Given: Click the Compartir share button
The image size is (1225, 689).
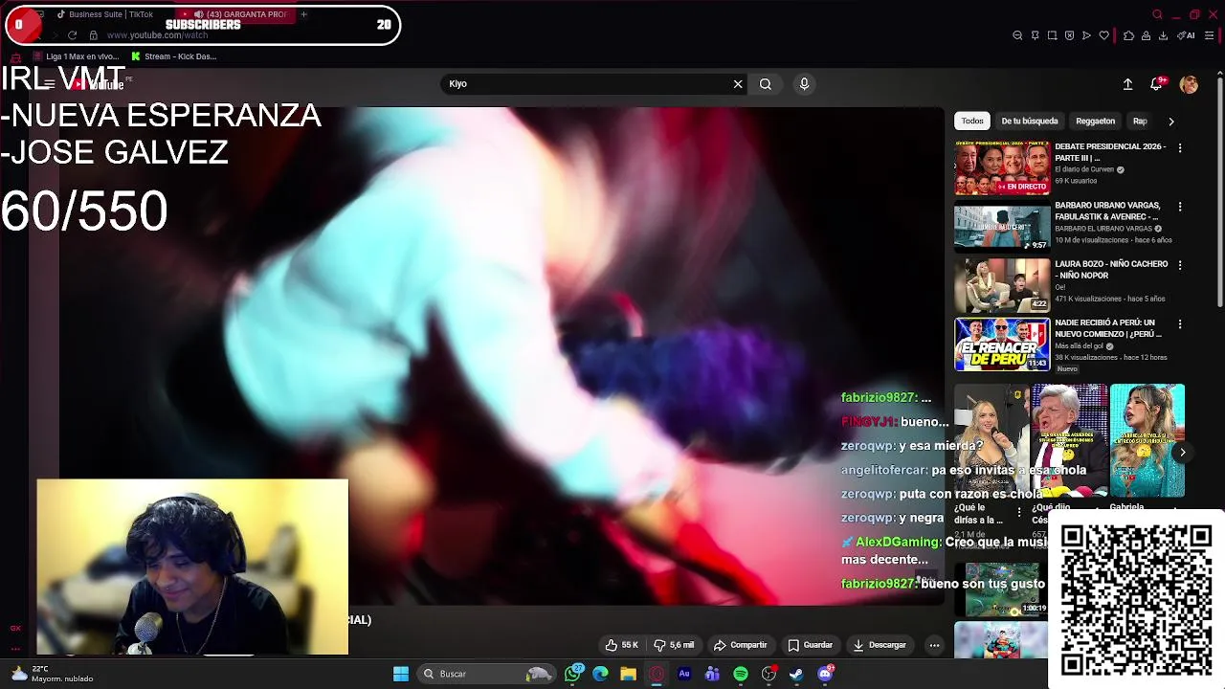Looking at the screenshot, I should tap(741, 645).
